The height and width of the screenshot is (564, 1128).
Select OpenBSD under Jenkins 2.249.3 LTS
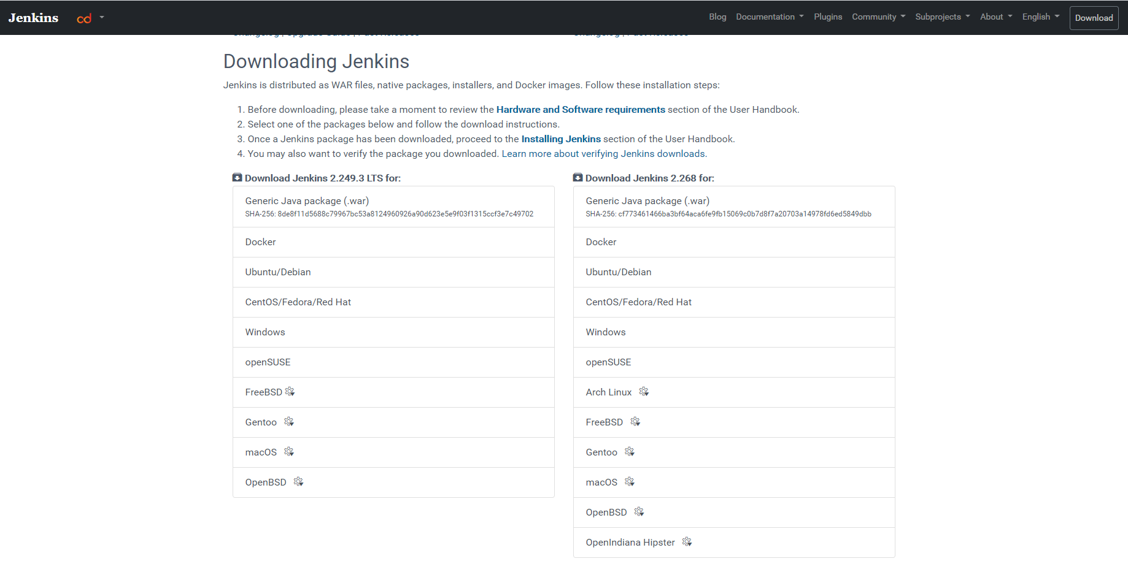(x=393, y=482)
